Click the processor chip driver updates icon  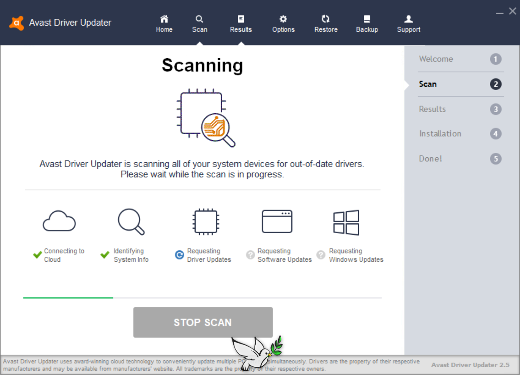point(206,222)
